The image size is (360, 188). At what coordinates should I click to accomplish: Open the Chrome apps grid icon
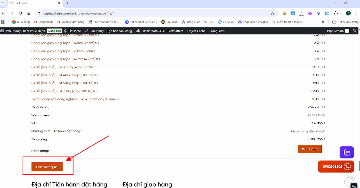click(3, 22)
